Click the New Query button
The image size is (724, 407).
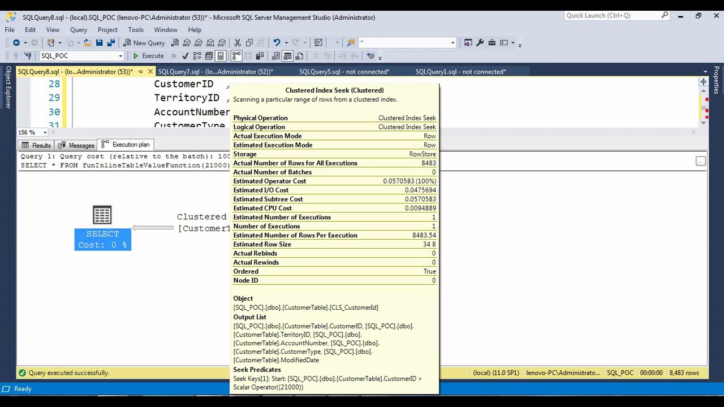(x=144, y=42)
